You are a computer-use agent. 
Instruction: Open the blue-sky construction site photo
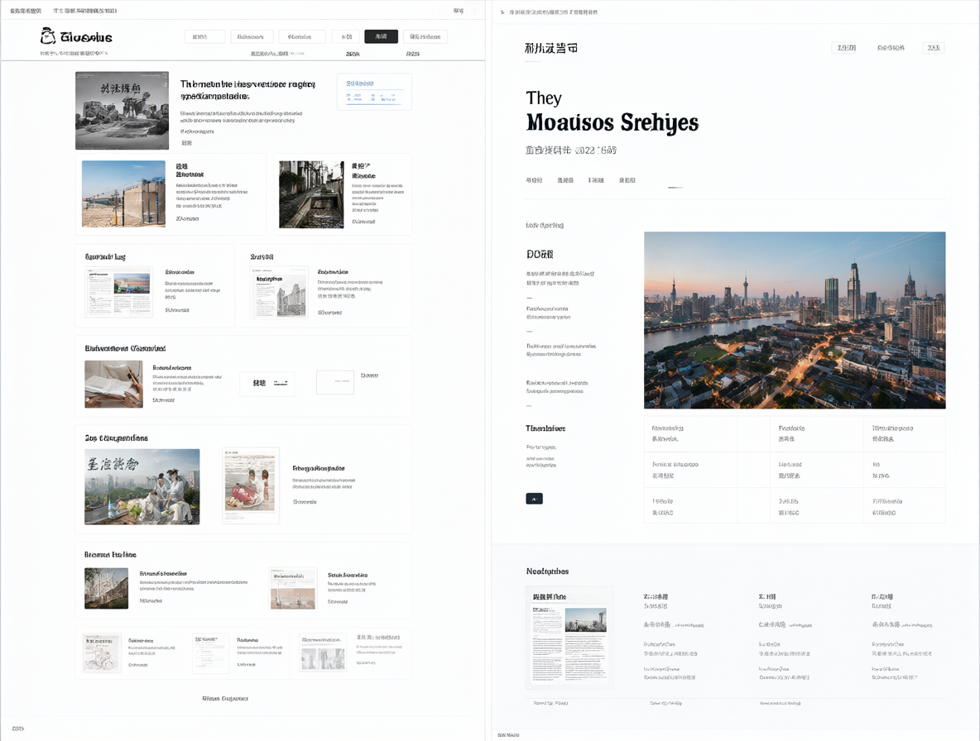click(x=124, y=194)
